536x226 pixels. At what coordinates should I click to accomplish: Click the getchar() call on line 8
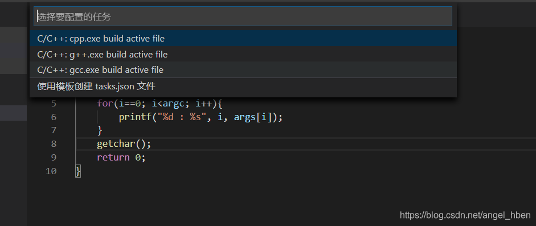tap(124, 144)
